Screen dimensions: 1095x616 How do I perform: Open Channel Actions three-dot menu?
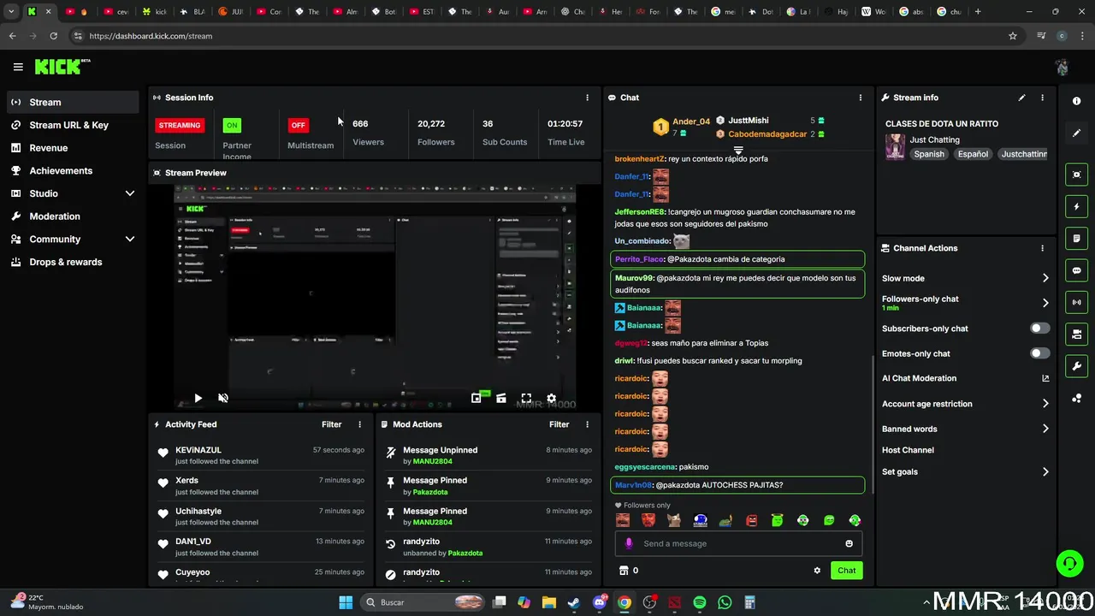pyautogui.click(x=1042, y=248)
